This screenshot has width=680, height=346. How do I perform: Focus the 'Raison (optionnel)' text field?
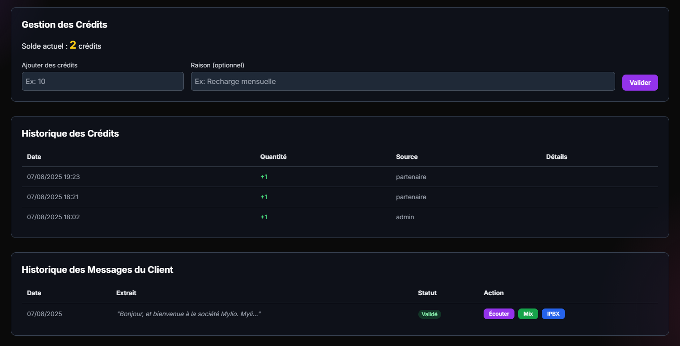tap(403, 81)
